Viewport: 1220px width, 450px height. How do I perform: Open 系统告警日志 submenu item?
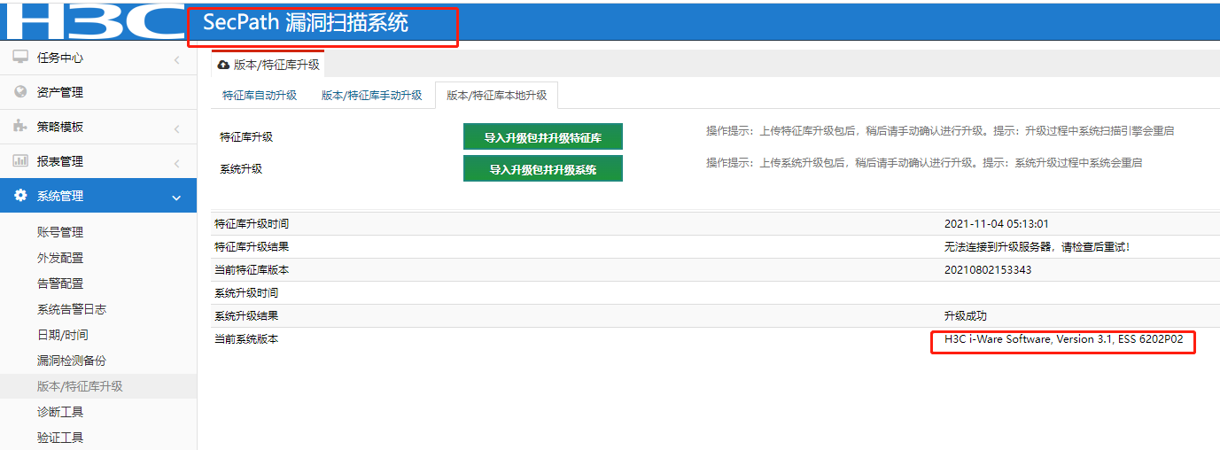point(72,309)
